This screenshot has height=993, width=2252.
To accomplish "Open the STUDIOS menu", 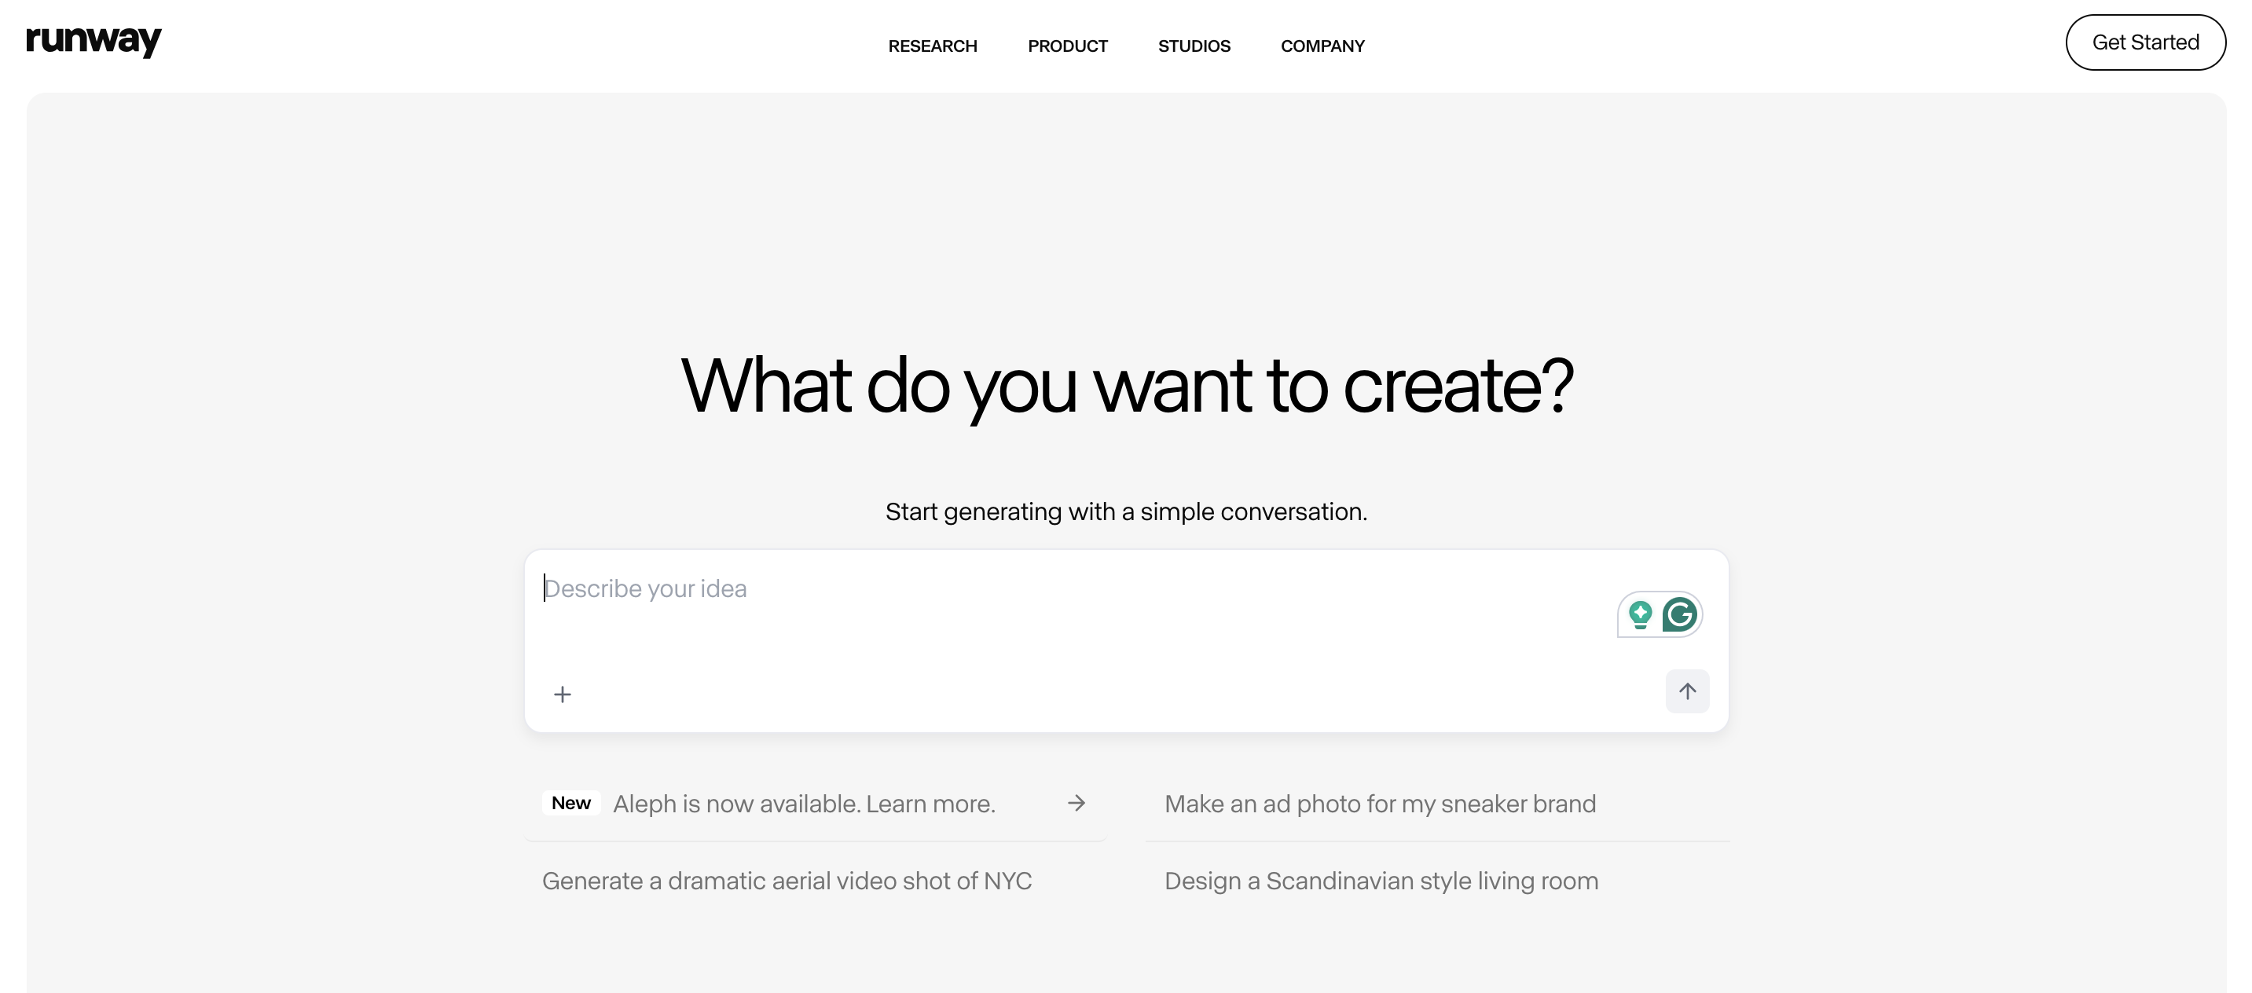I will click(x=1194, y=46).
